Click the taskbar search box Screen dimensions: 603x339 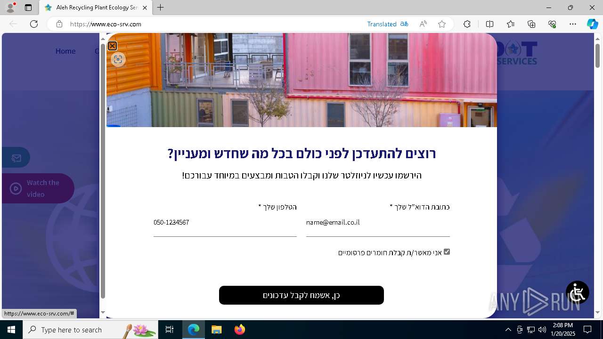point(90,330)
